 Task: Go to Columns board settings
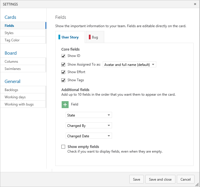point(23,61)
